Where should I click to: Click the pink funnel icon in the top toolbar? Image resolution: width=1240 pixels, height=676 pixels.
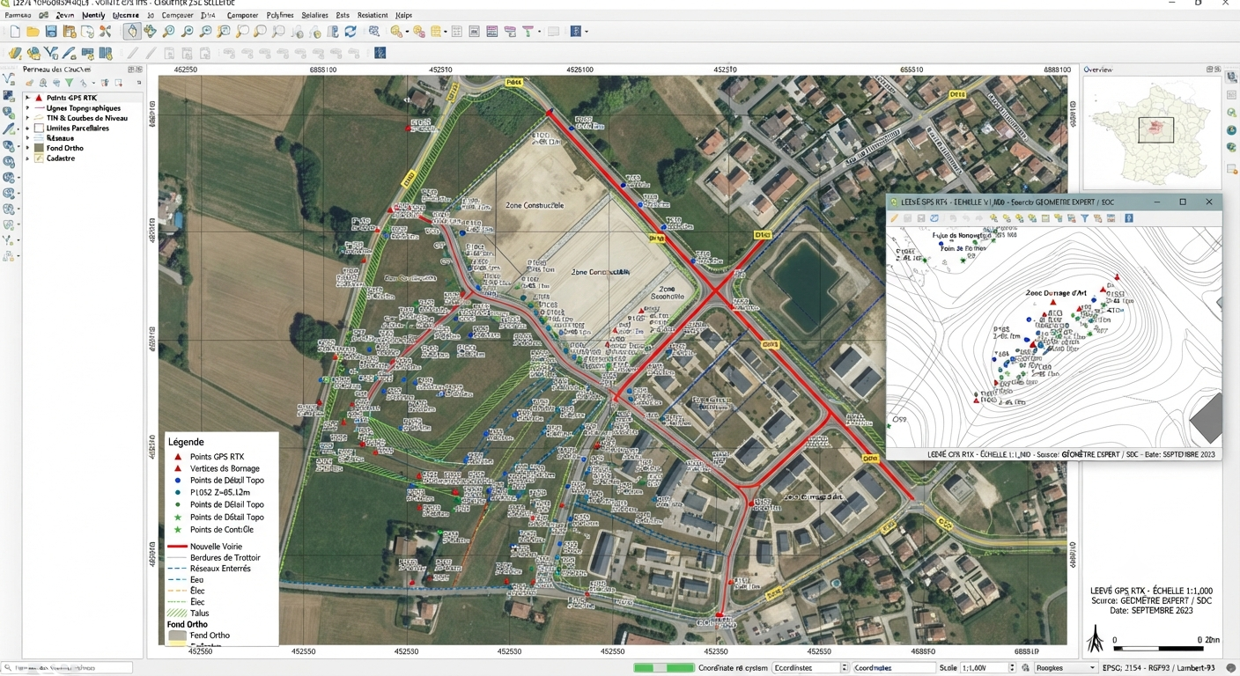click(x=528, y=32)
